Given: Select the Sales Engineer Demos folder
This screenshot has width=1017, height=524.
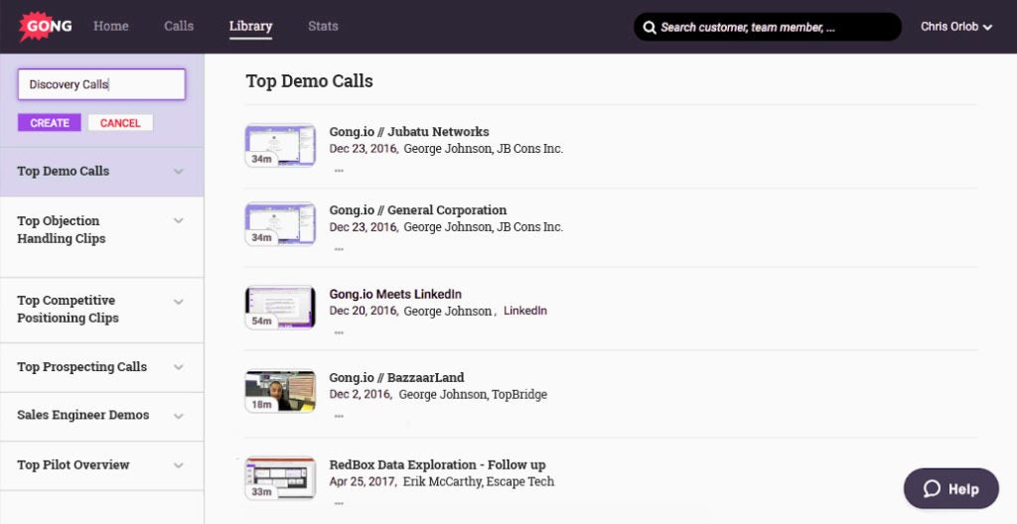Looking at the screenshot, I should (102, 416).
